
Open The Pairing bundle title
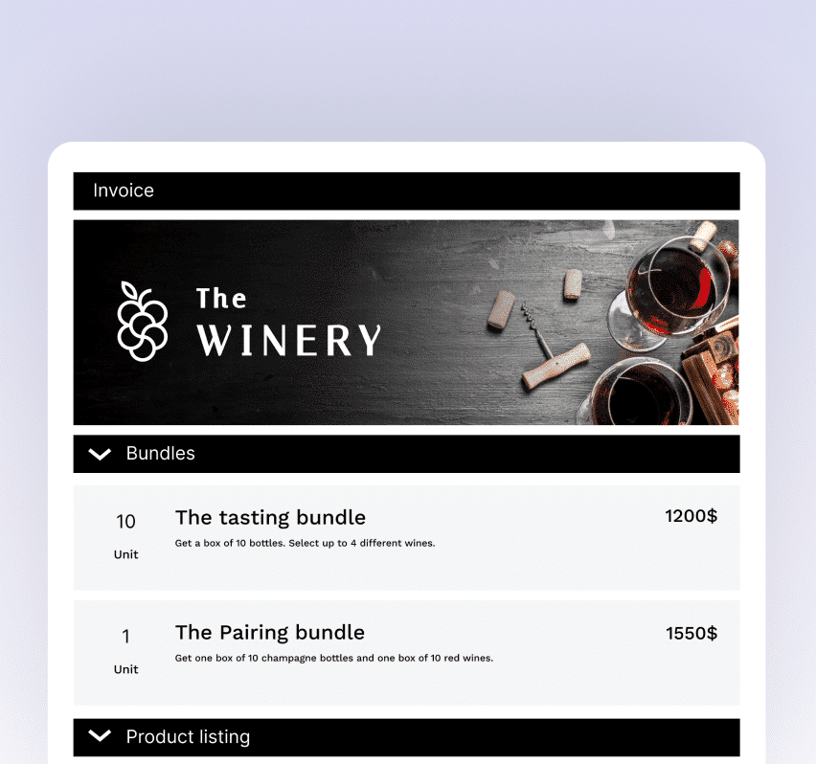(269, 633)
